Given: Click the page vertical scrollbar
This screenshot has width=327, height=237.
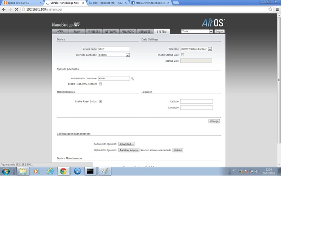Looking at the screenshot, I should (x=279, y=80).
